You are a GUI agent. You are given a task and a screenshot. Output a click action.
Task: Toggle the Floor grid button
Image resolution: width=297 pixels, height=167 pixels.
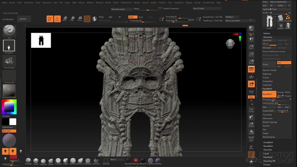(x=251, y=77)
